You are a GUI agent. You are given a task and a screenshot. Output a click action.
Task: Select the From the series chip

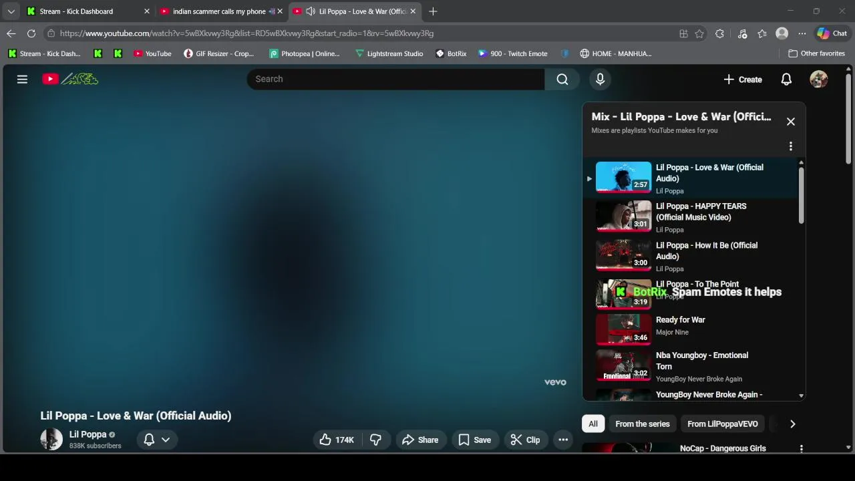pyautogui.click(x=643, y=424)
